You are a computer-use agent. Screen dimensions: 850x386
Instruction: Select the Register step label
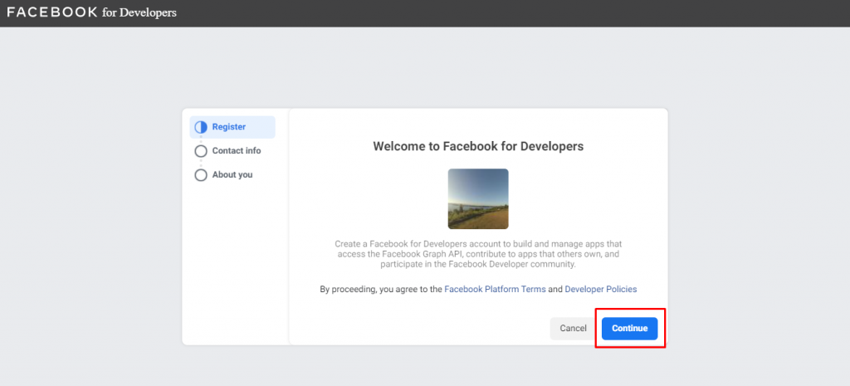(x=229, y=127)
